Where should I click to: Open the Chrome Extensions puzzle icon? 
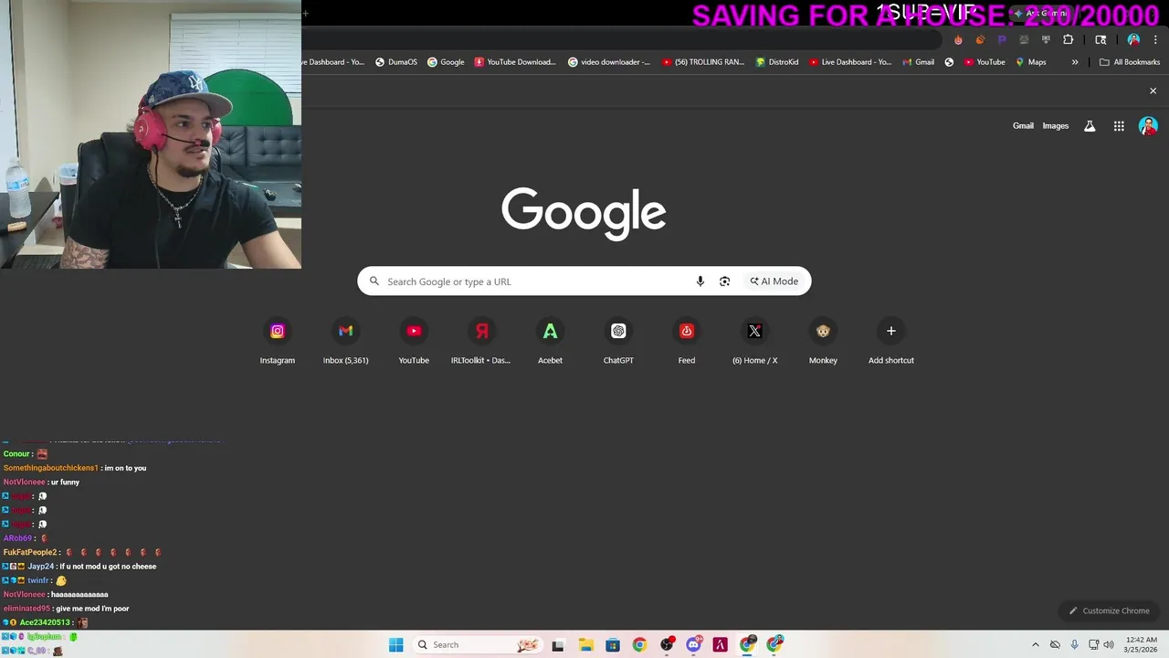click(x=1068, y=39)
